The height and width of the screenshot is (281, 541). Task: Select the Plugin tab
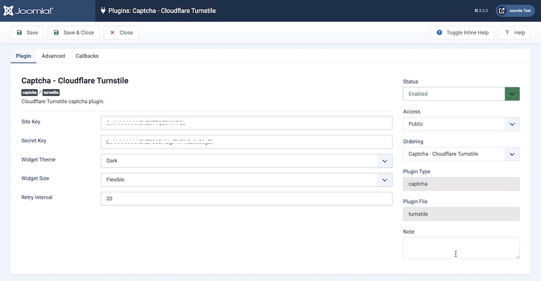pyautogui.click(x=23, y=56)
